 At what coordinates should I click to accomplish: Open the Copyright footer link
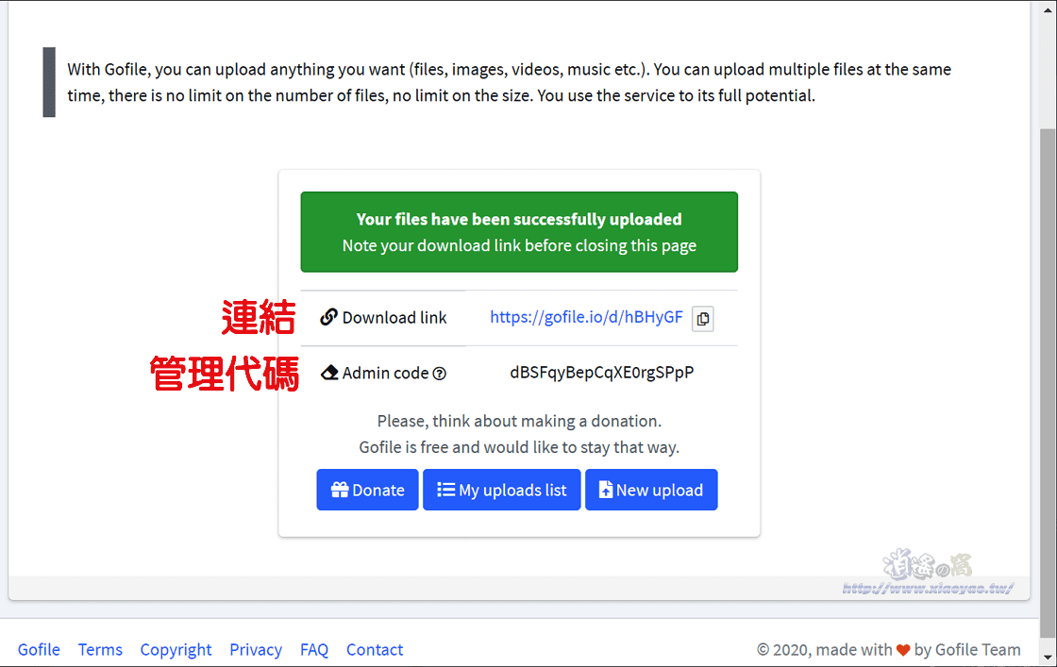pos(176,649)
